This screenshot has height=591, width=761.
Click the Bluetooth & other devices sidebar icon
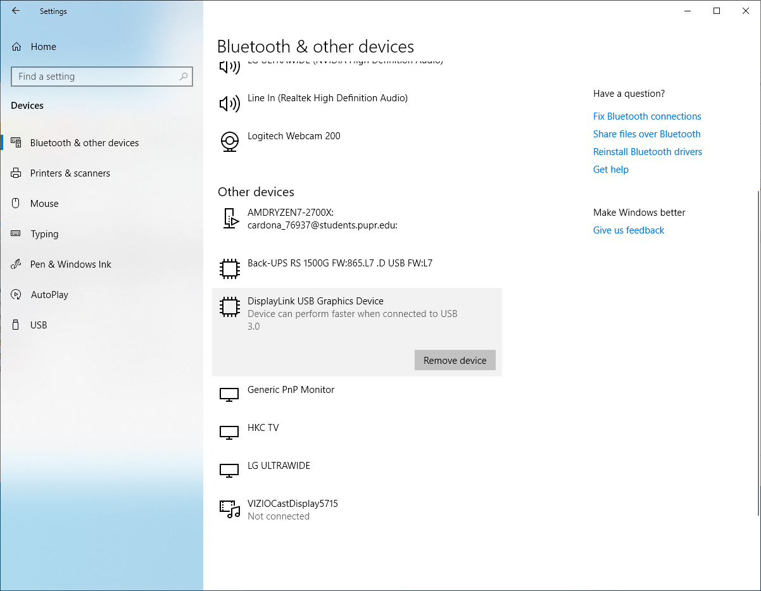(x=16, y=143)
